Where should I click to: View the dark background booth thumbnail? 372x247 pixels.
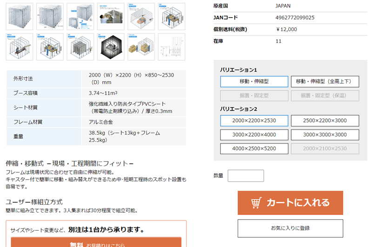(111, 46)
